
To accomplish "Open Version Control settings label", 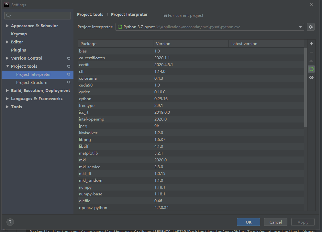I will (x=27, y=58).
